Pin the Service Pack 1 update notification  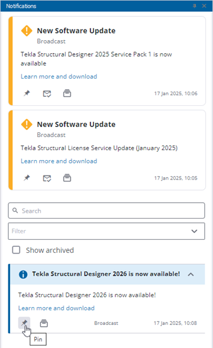click(27, 93)
